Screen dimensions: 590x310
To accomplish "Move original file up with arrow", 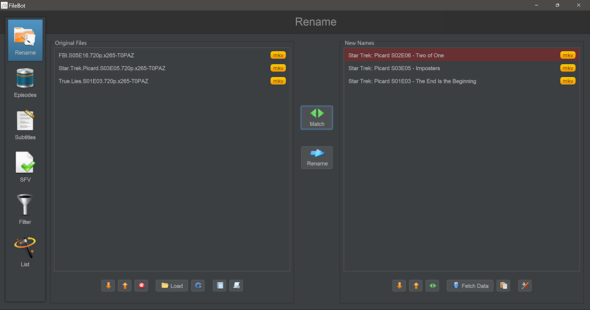I will (124, 286).
